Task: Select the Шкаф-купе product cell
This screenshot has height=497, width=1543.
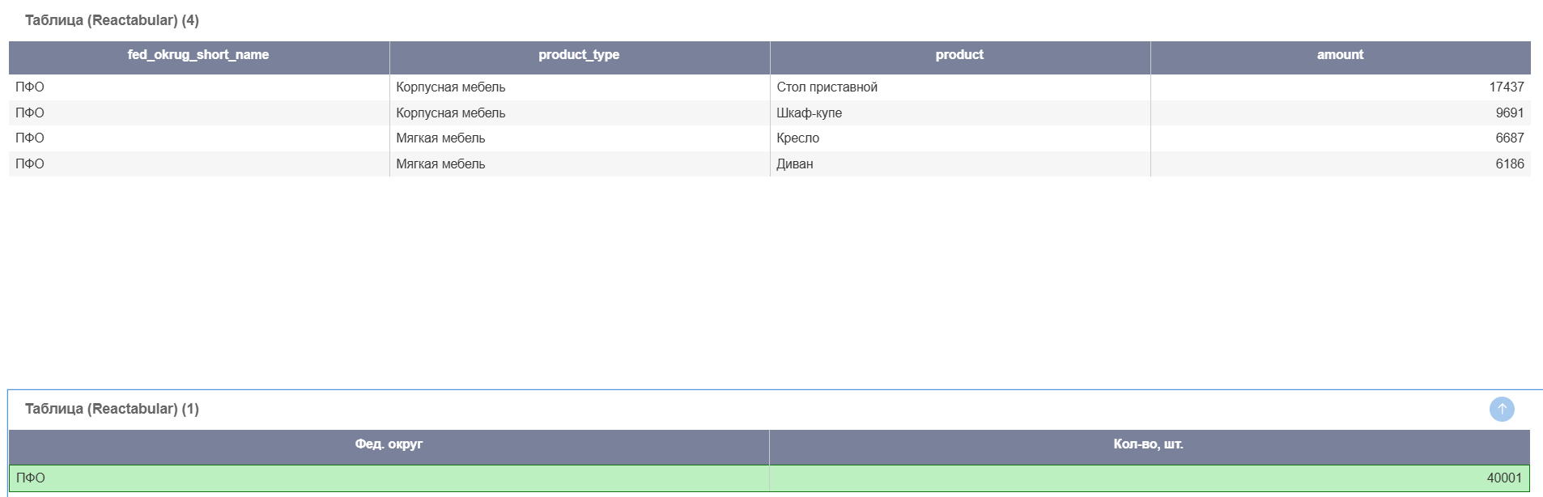Action: pos(809,113)
